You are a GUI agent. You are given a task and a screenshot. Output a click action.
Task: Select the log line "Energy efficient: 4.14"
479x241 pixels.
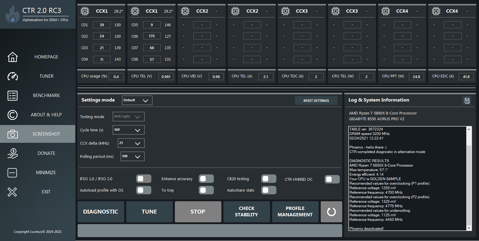tap(366, 174)
